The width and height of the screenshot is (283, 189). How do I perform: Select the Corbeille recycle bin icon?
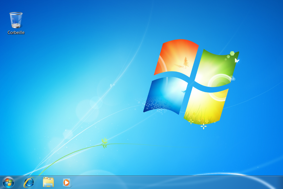[16, 20]
